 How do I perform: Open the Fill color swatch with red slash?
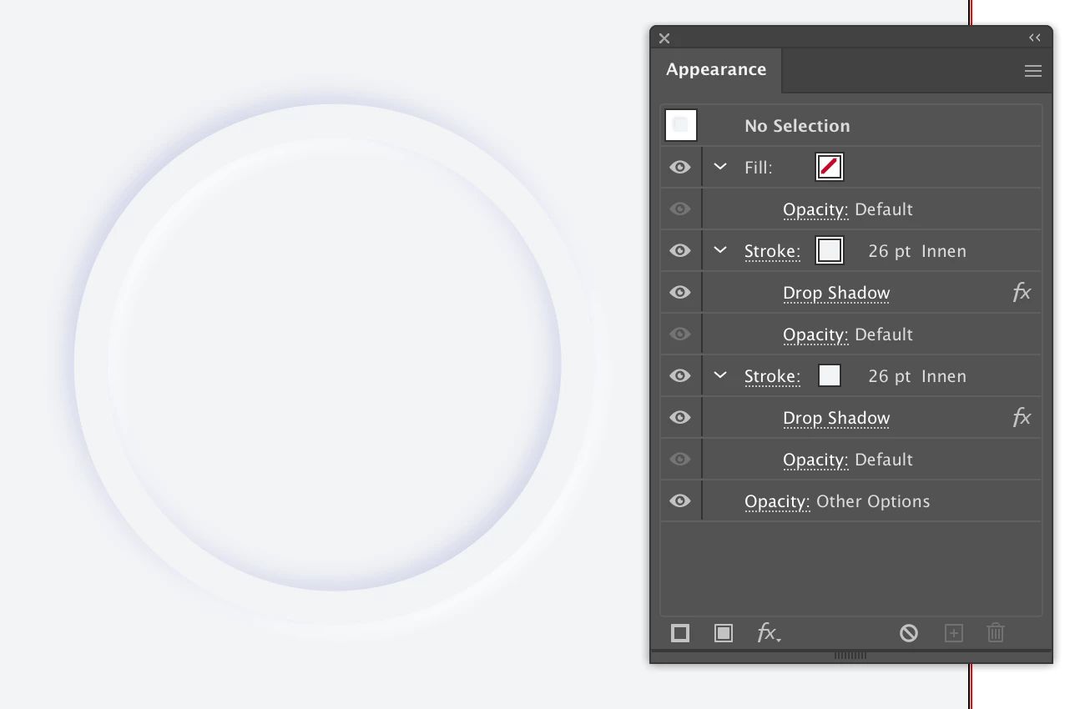pos(830,167)
